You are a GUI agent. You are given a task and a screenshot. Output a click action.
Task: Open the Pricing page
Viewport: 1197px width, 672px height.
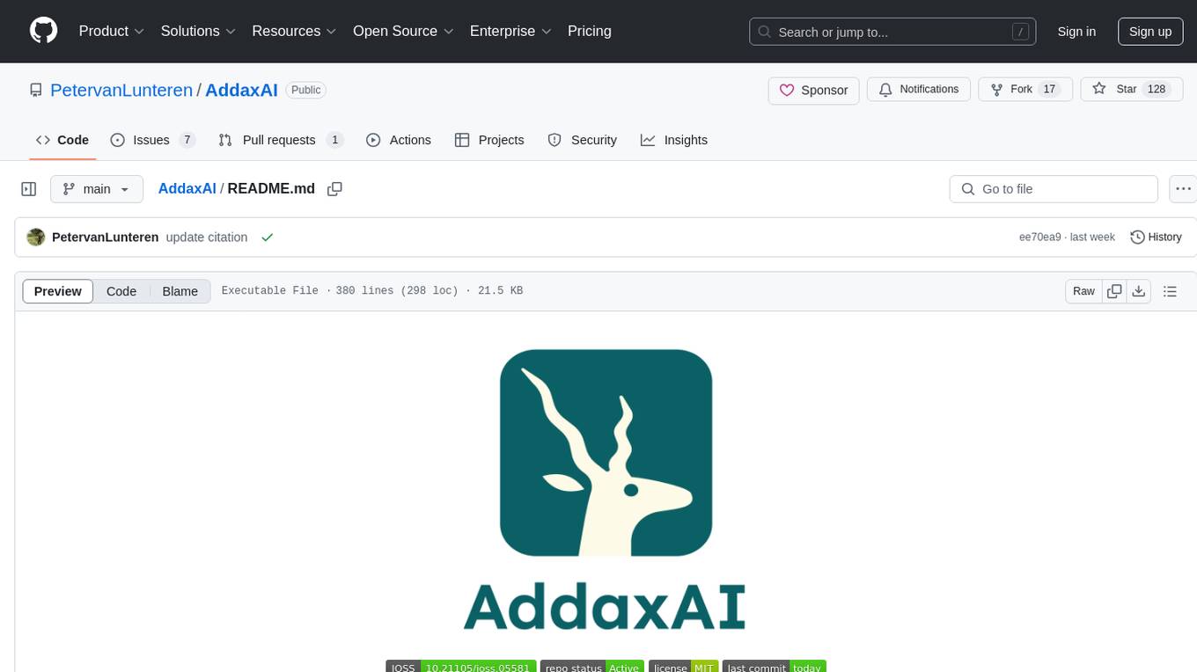[x=590, y=31]
